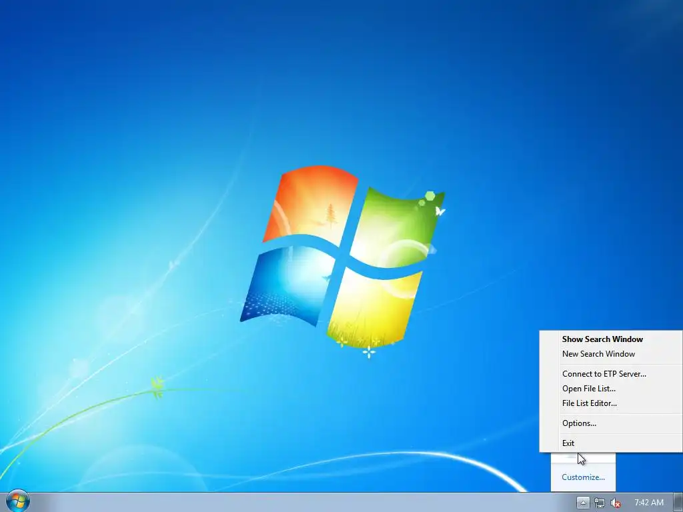Image resolution: width=683 pixels, height=512 pixels.
Task: Choose Connect to ETP Server…
Action: [611, 374]
